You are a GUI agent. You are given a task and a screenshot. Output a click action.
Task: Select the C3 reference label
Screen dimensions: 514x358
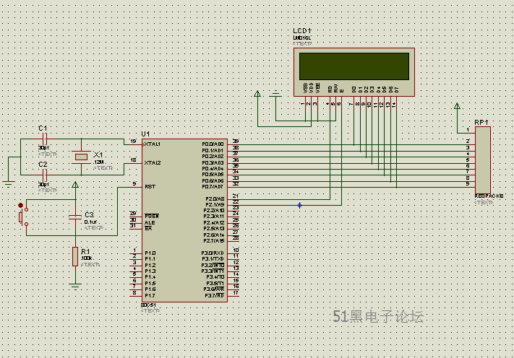click(x=90, y=214)
